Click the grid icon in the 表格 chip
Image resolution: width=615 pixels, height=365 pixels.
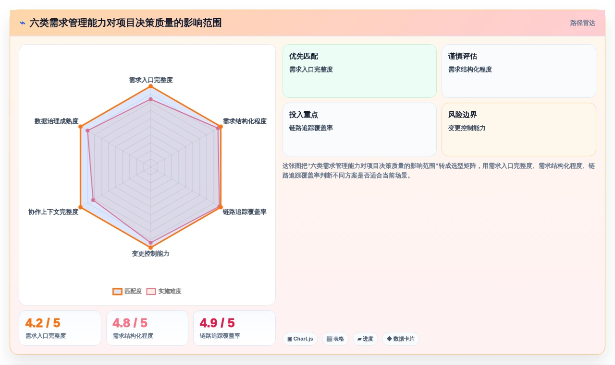click(x=329, y=339)
